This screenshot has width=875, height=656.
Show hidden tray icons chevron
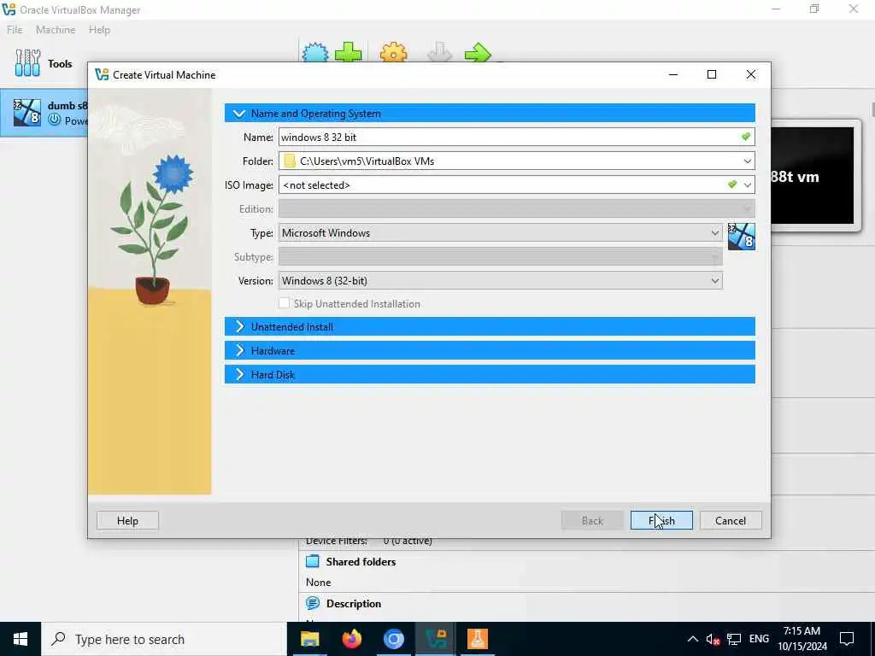point(692,639)
